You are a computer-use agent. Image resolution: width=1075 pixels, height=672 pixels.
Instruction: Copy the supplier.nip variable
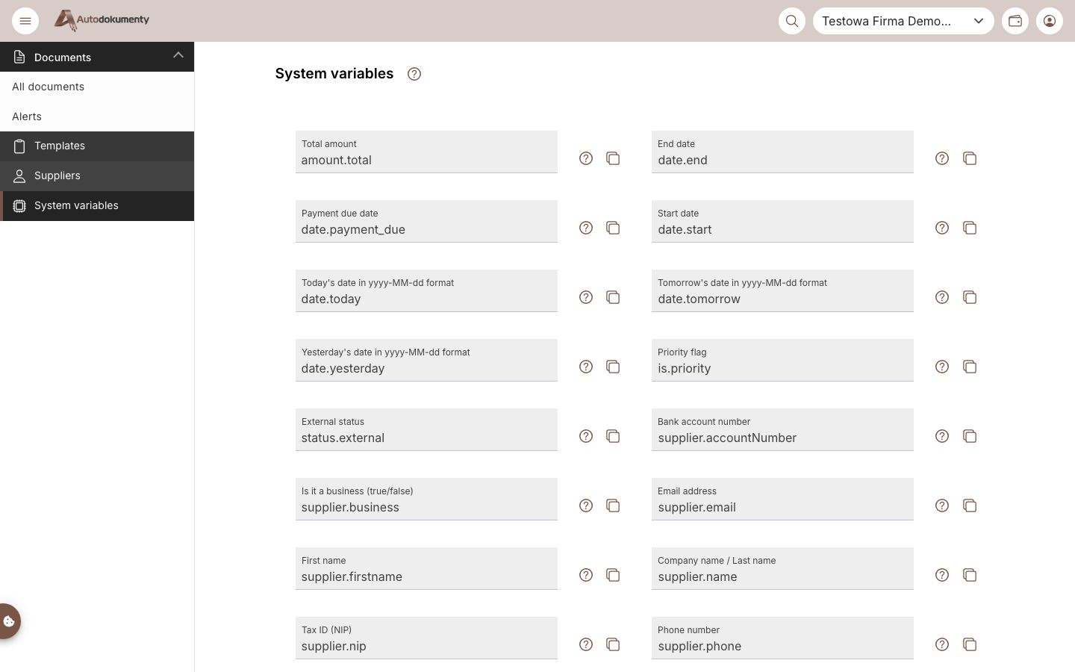(x=613, y=644)
